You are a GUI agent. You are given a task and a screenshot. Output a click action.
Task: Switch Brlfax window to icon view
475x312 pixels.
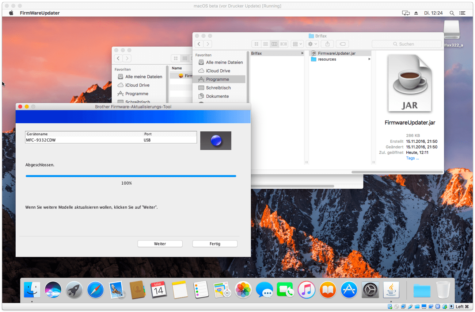point(256,44)
